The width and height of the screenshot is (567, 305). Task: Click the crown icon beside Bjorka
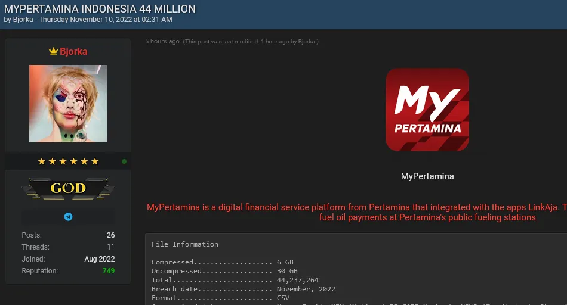click(54, 51)
